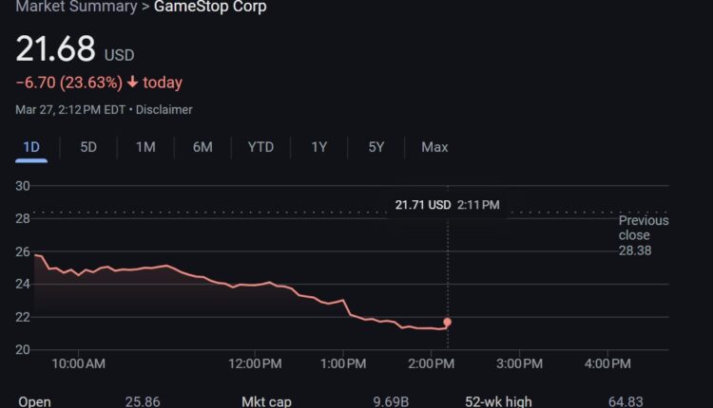
Task: Click the 21.71 USD chart tooltip
Action: [x=447, y=204]
